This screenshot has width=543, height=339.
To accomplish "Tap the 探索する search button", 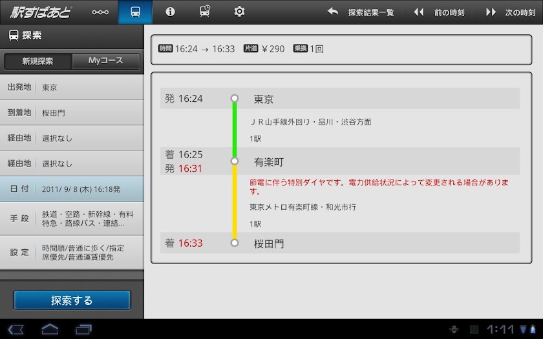I will 72,300.
